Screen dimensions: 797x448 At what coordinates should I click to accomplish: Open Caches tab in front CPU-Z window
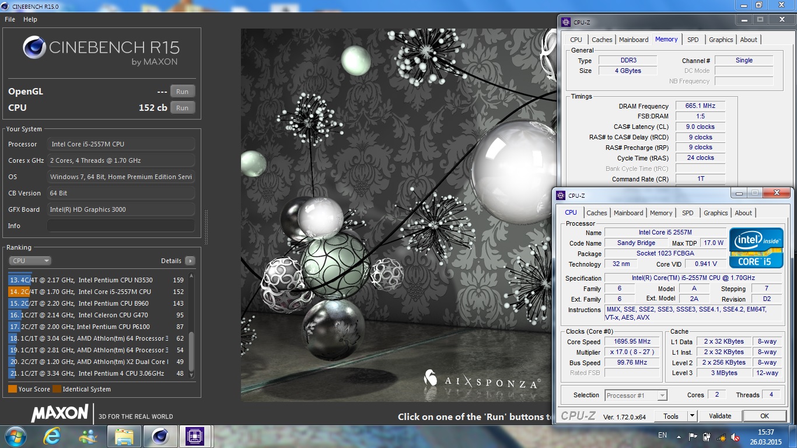coord(596,213)
